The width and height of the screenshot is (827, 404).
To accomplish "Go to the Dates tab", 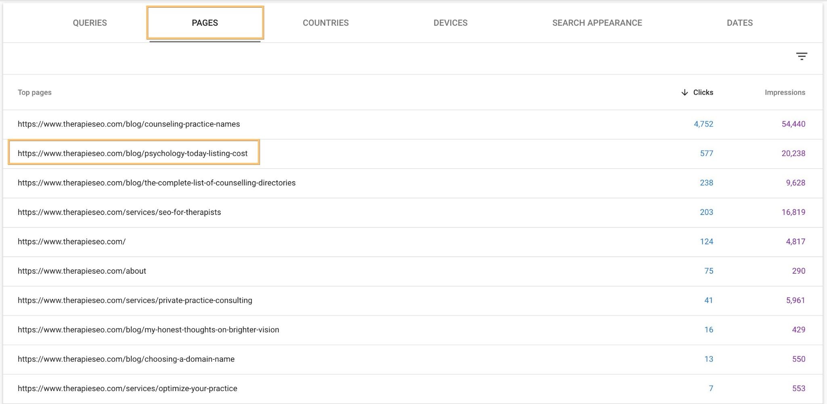I will (x=739, y=23).
